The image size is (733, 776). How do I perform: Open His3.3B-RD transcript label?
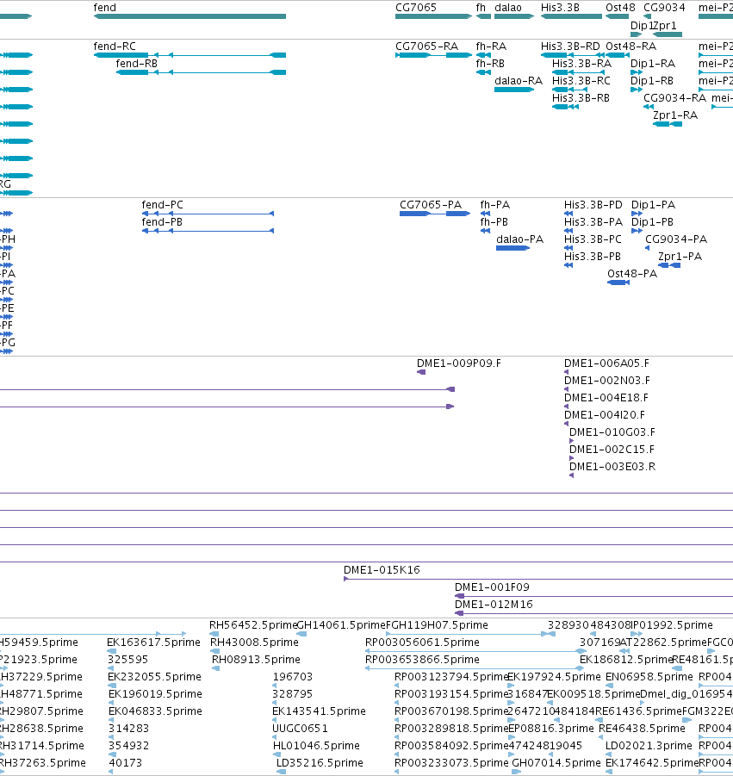point(570,46)
